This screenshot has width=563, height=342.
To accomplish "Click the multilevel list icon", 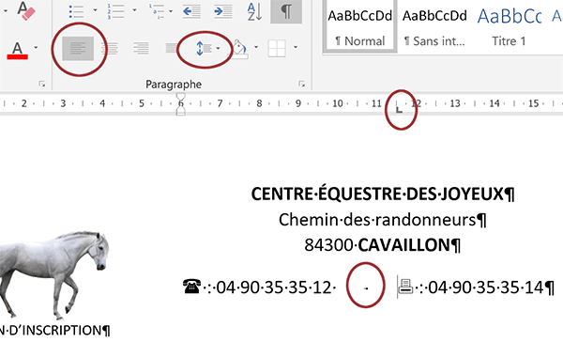I will (157, 11).
